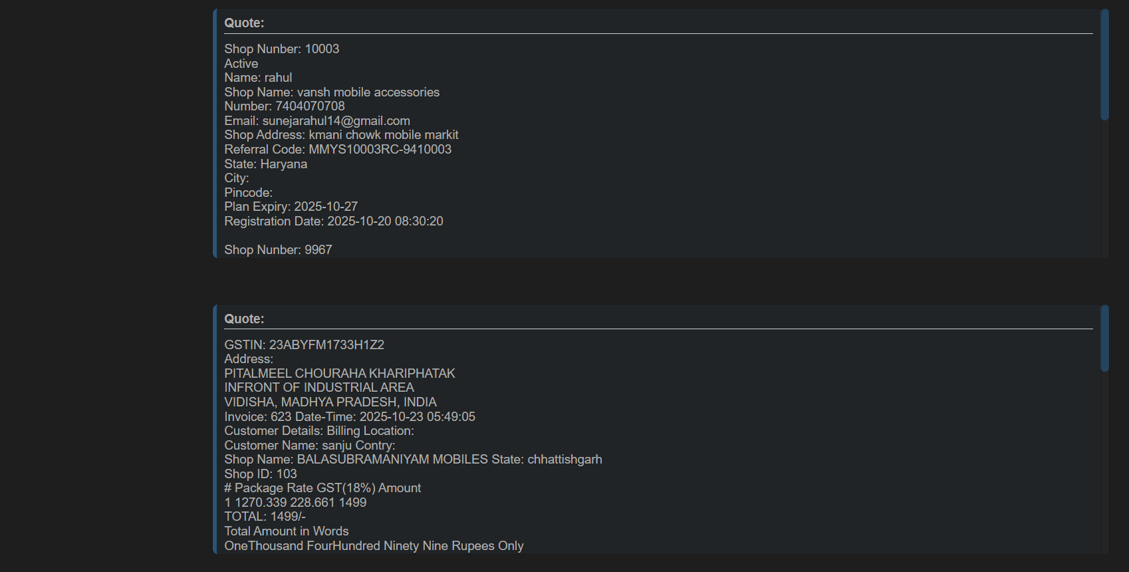The width and height of the screenshot is (1129, 572).
Task: Click the "TOTAL: 1499/-" line
Action: (265, 517)
